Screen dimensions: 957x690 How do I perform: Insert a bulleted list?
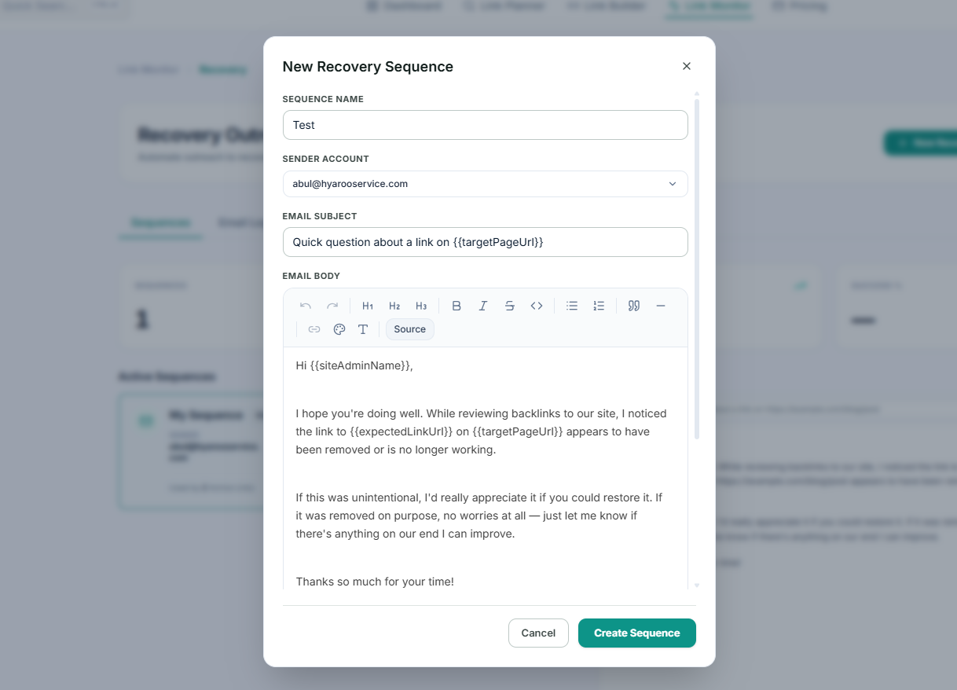coord(572,306)
